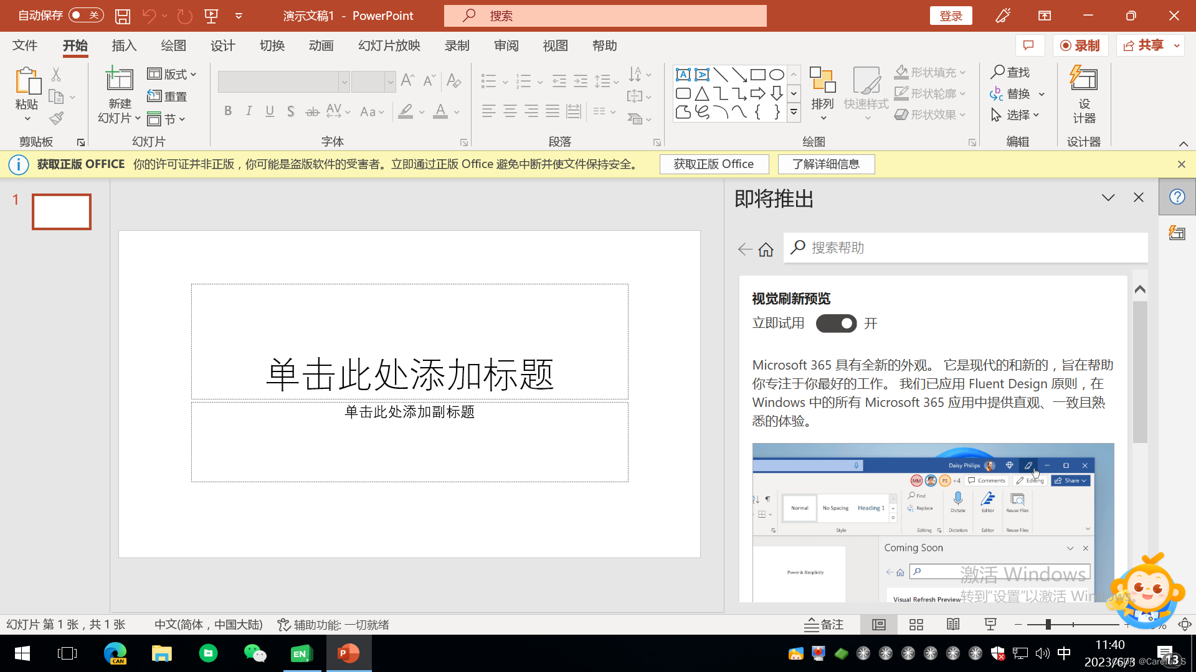Turn off the visual refresh preview toggle
The height and width of the screenshot is (672, 1196).
(836, 324)
